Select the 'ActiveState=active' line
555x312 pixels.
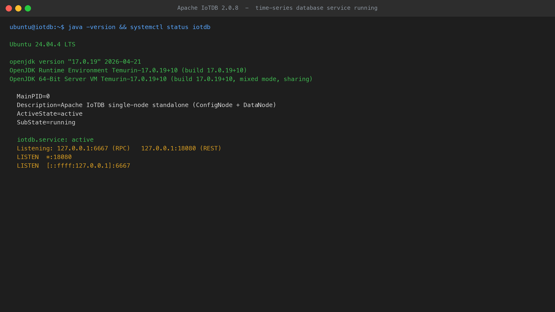50,114
